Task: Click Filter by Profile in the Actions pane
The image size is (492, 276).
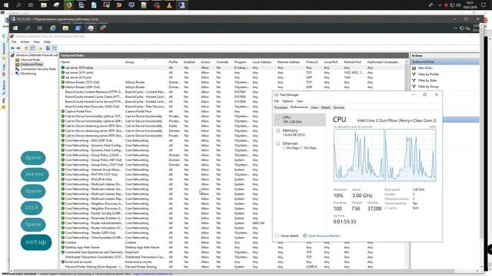Action: click(x=428, y=74)
